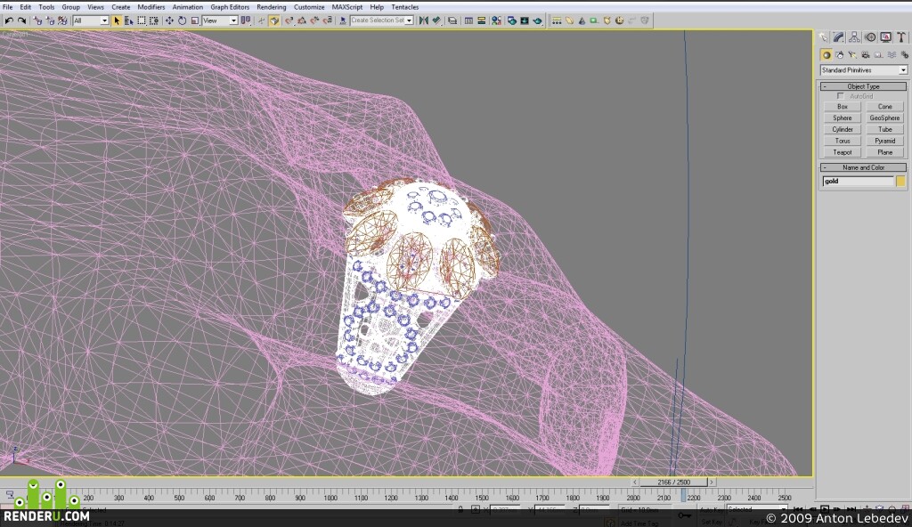
Task: Click the Teapot primitive button
Action: [843, 152]
